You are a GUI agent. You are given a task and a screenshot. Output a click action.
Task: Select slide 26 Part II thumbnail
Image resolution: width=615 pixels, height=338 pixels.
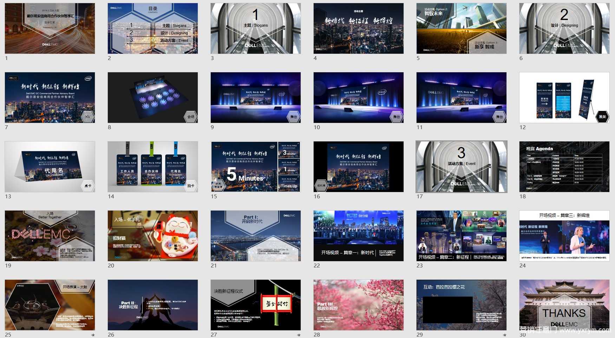click(x=153, y=305)
